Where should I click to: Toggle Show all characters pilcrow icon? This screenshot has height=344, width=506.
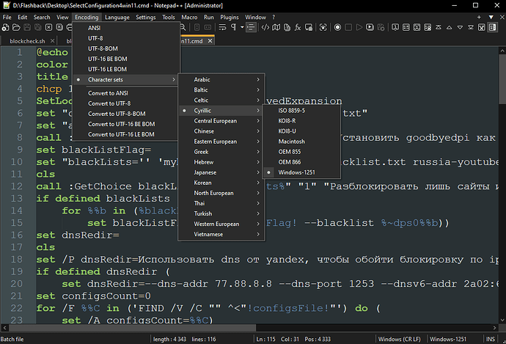point(233,27)
